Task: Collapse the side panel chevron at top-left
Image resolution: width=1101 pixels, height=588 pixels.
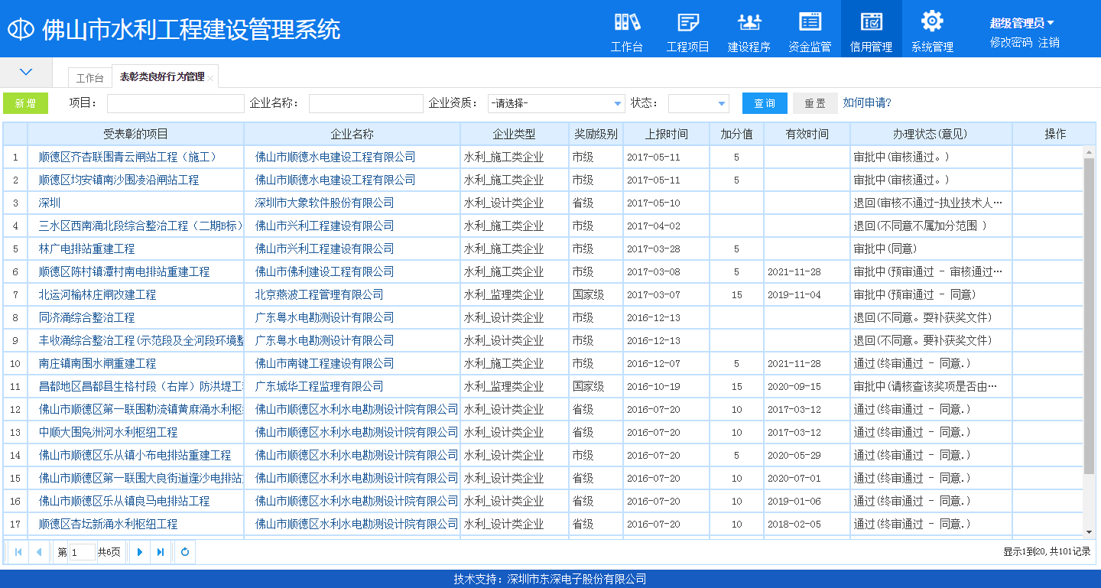Action: coord(26,72)
